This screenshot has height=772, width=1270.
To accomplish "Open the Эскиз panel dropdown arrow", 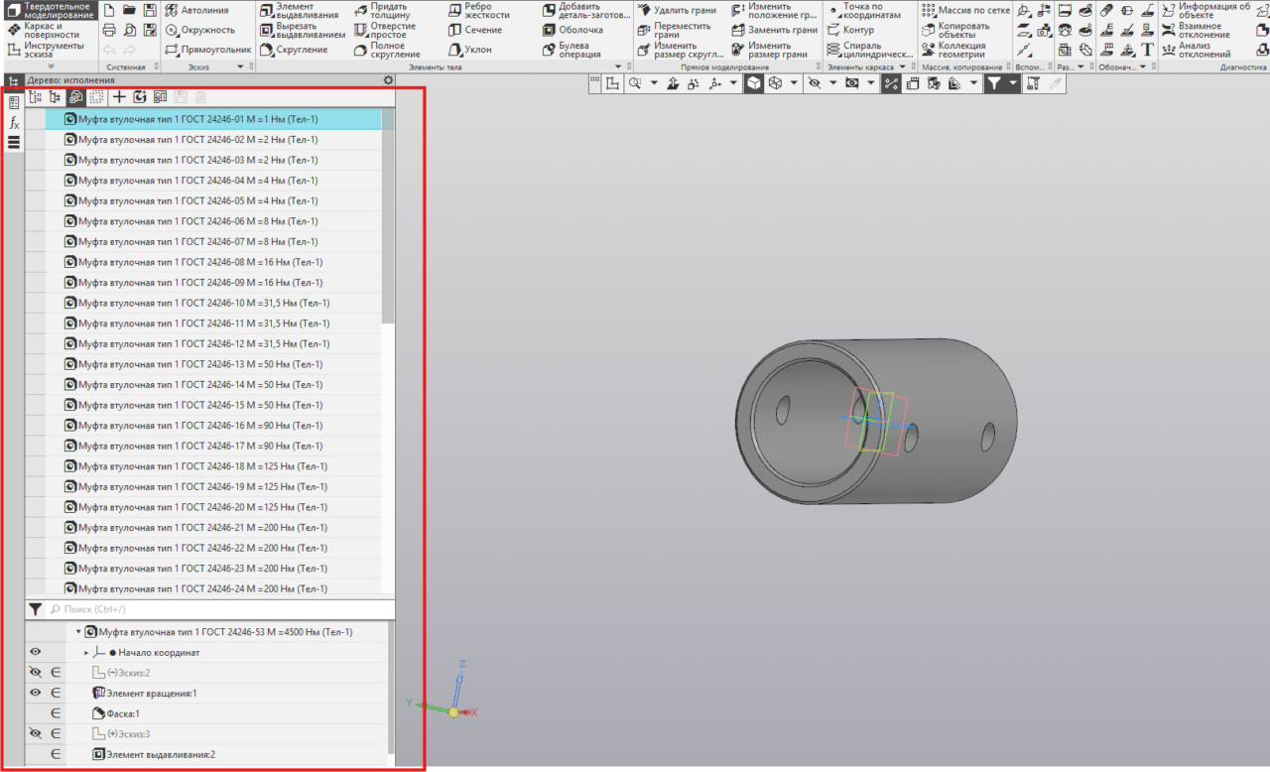I will 240,66.
